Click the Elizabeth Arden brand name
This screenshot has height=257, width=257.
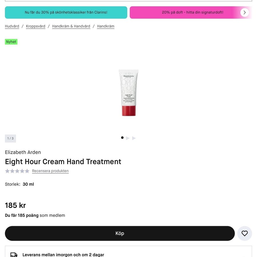coord(23,152)
